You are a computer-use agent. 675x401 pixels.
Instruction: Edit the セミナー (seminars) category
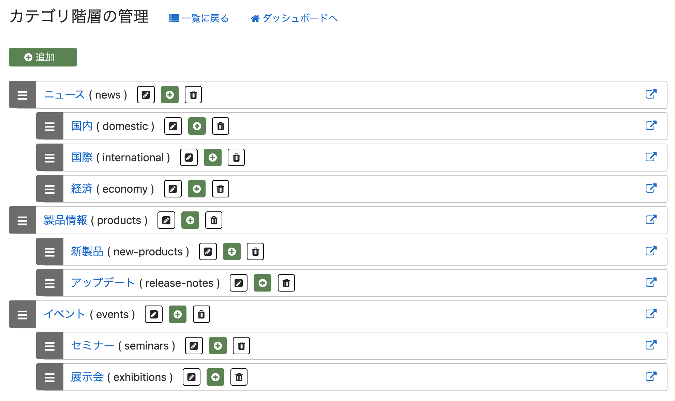pyautogui.click(x=194, y=346)
